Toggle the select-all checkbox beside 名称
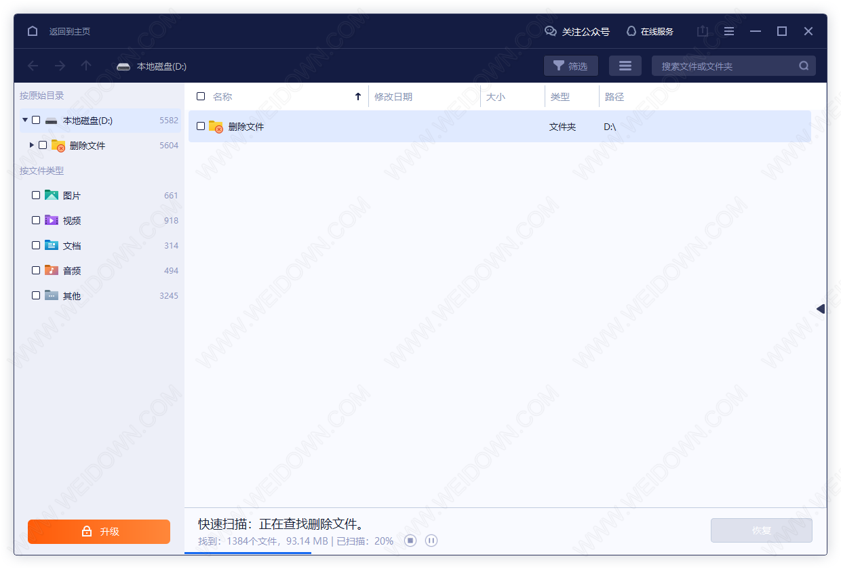The width and height of the screenshot is (841, 569). pos(201,96)
